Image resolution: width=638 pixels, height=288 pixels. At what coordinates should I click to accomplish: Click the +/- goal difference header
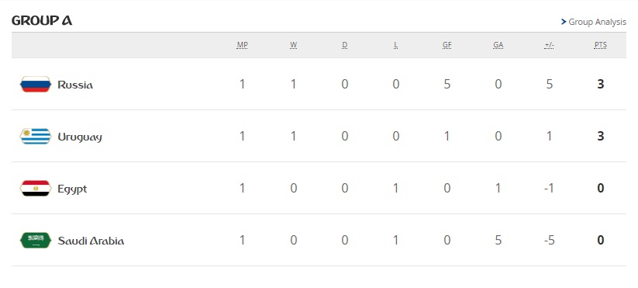tap(550, 45)
